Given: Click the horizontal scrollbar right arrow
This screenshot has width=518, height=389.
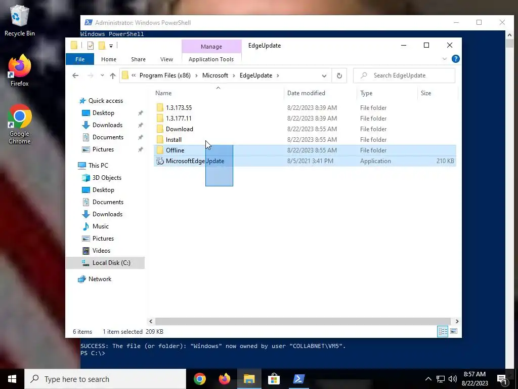Looking at the screenshot, I should (x=457, y=321).
